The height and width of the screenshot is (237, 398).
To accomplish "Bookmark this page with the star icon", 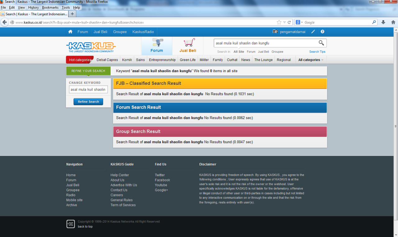I will point(279,22).
